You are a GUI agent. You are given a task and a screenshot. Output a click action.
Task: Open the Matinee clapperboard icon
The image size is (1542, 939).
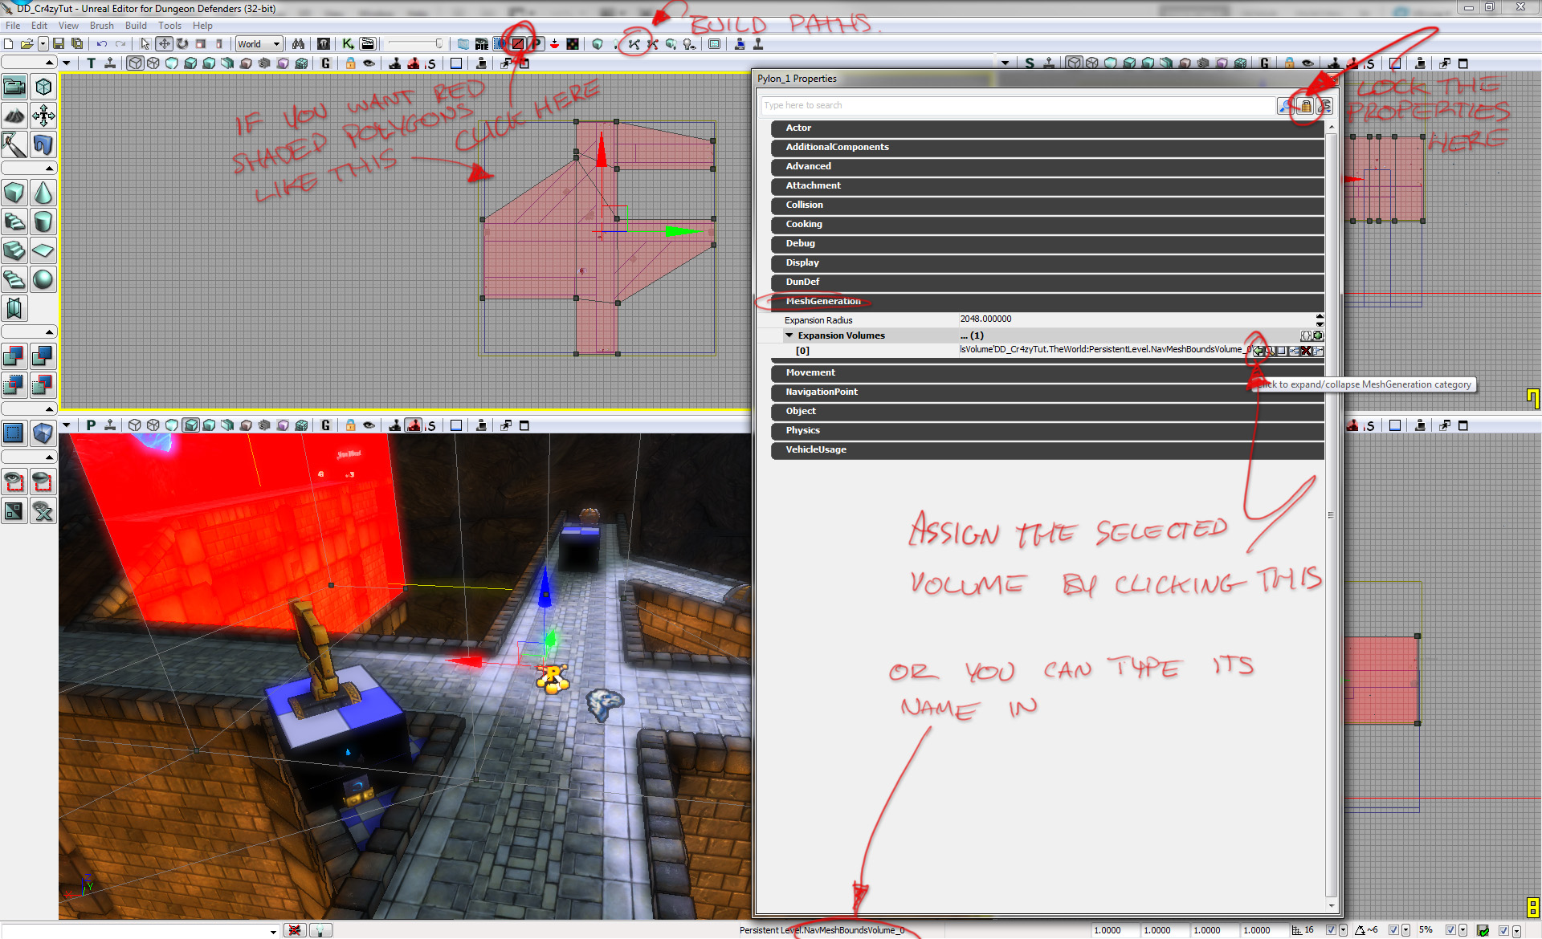368,43
